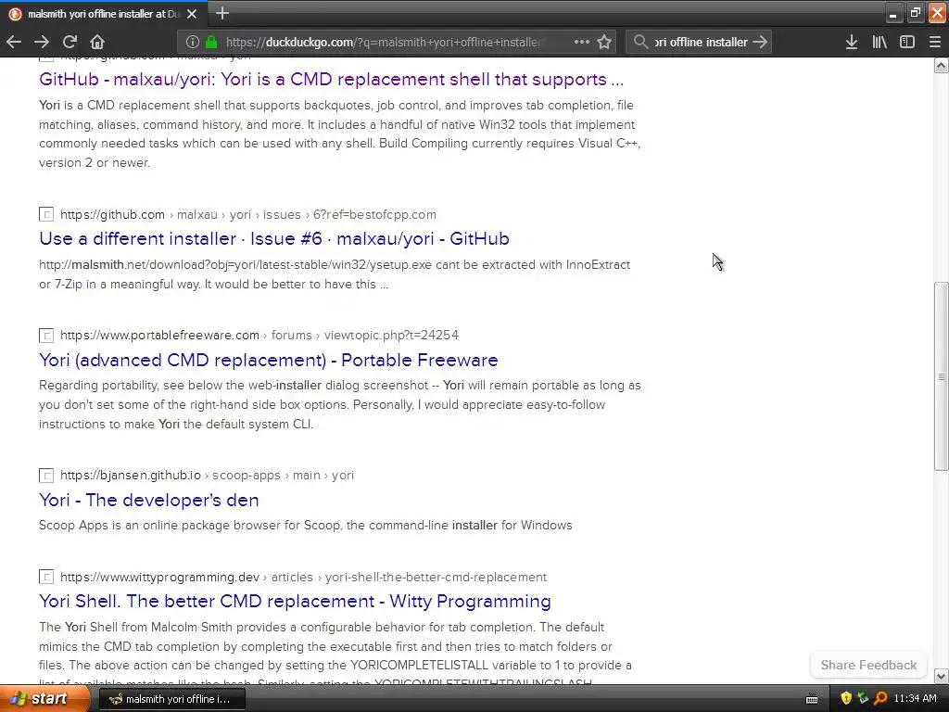
Task: Click the scrollbar up arrow
Action: [941, 66]
